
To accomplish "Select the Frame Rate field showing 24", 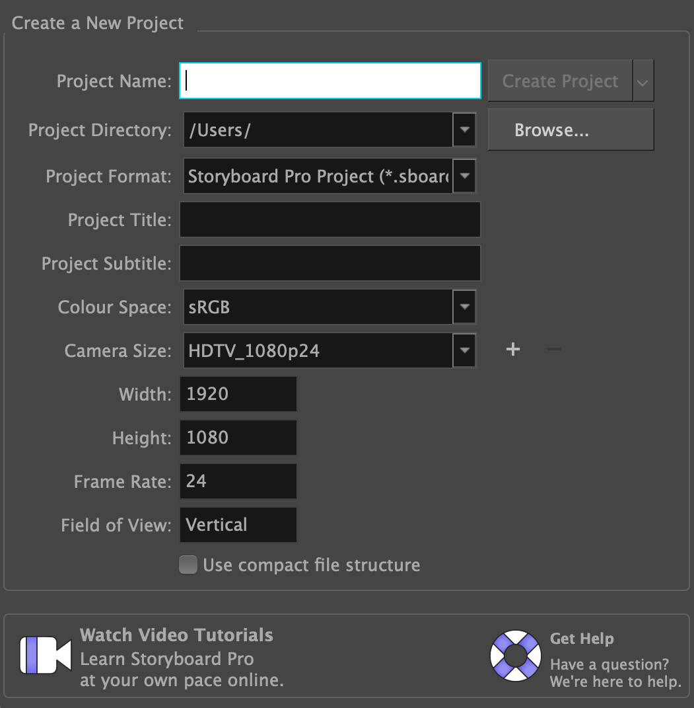I will pos(238,481).
